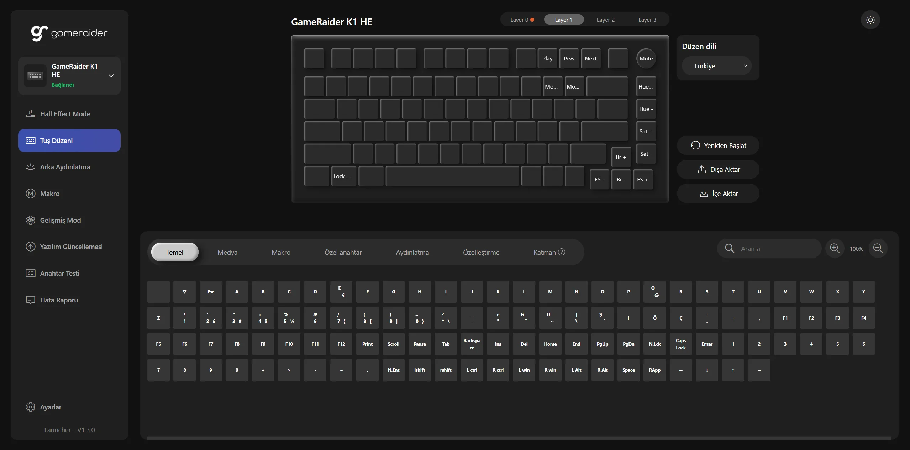Toggle the light/dark theme sun icon

click(x=870, y=20)
